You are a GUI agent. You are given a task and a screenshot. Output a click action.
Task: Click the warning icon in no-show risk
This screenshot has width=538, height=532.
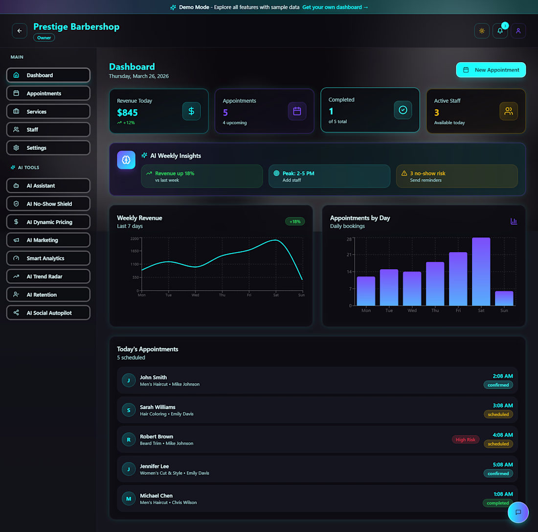(404, 173)
